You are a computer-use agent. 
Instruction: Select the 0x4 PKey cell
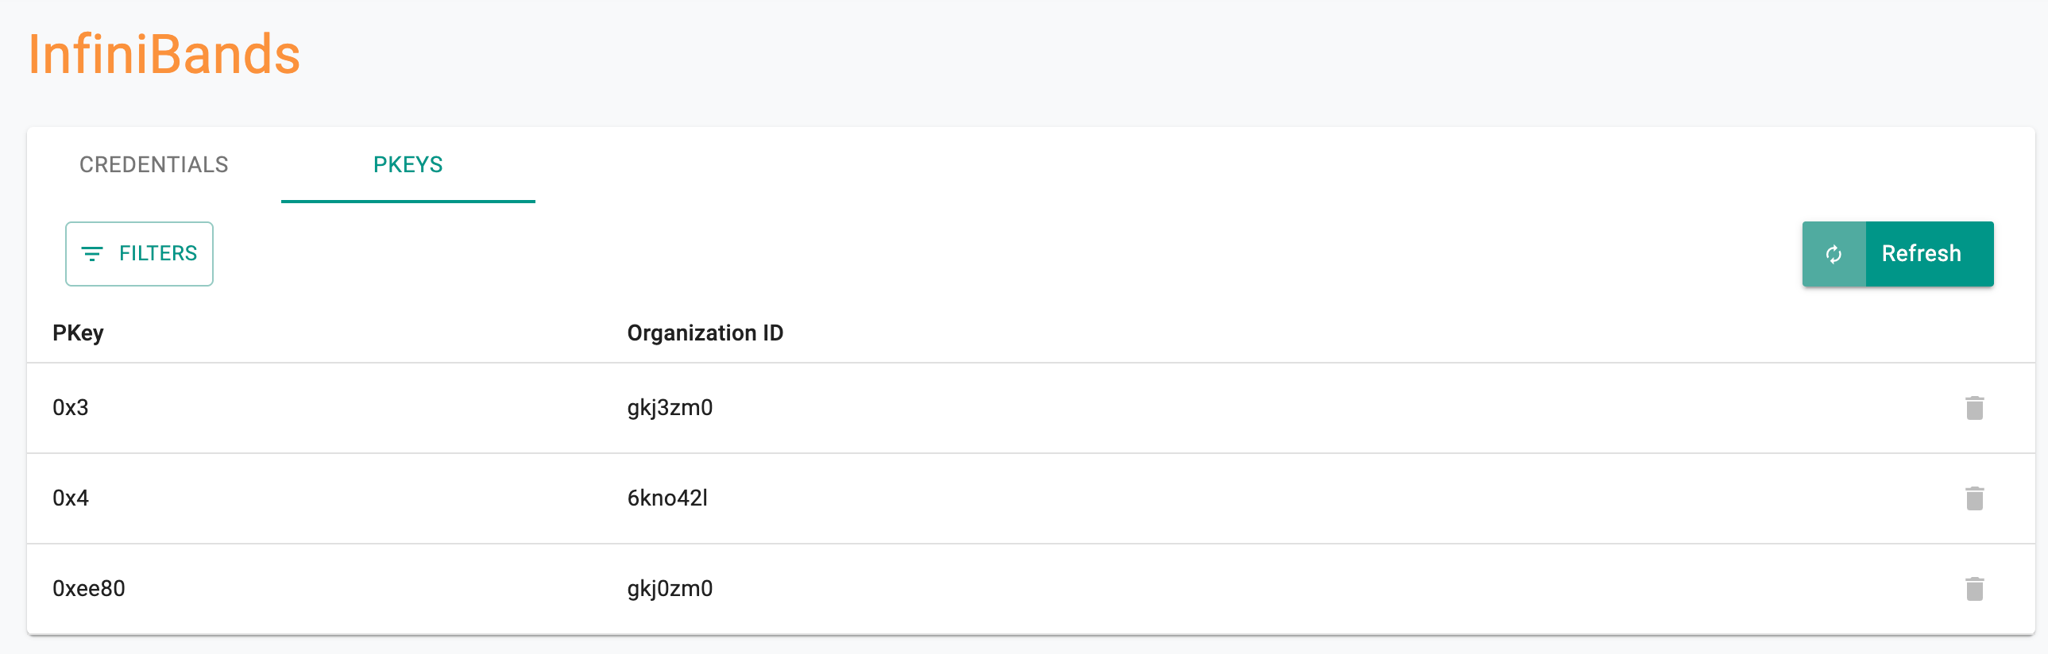click(70, 498)
